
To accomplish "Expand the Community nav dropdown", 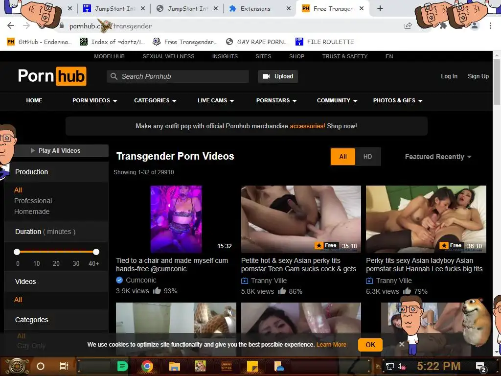I will tap(337, 100).
